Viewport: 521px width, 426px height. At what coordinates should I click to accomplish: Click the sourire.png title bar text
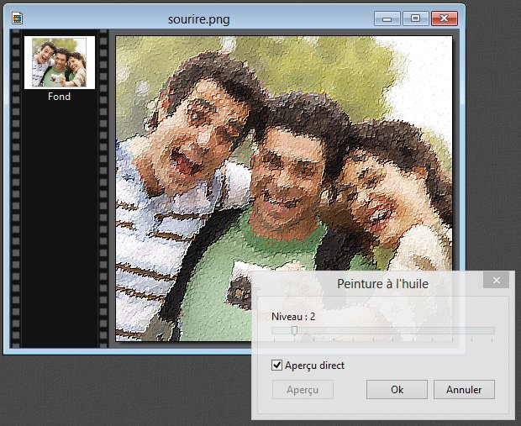[x=199, y=17]
